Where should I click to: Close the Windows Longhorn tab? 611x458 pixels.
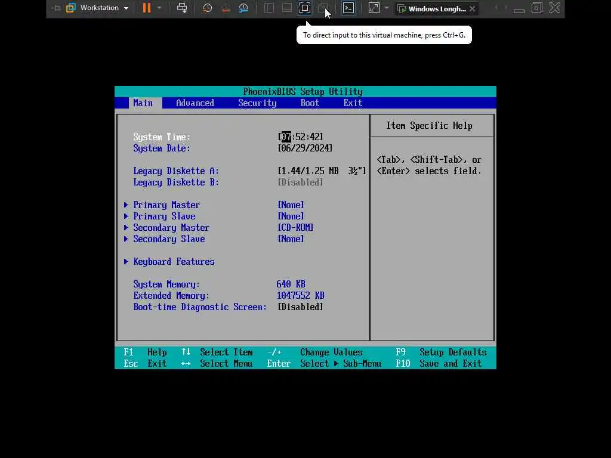click(473, 8)
